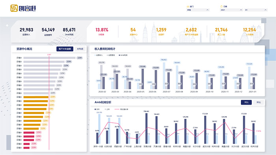Expand the 2021 year dropdown
Viewport: 276px width, 155px height.
(x=231, y=10)
